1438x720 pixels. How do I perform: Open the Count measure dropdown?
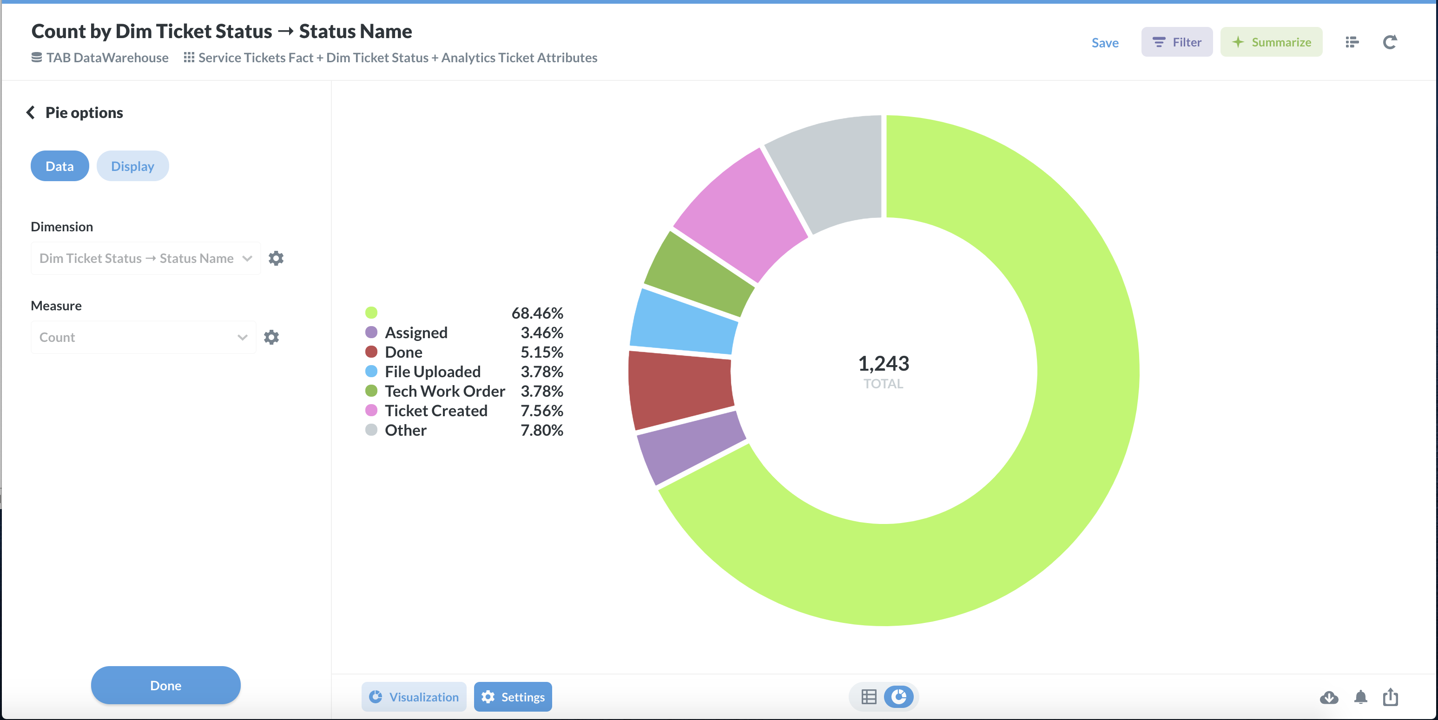pos(142,337)
